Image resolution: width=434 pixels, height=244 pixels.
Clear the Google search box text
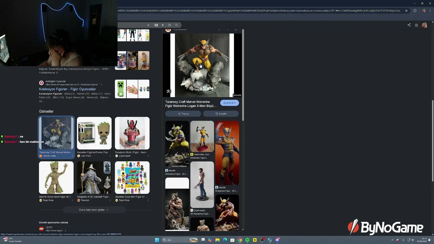pyautogui.click(x=148, y=25)
